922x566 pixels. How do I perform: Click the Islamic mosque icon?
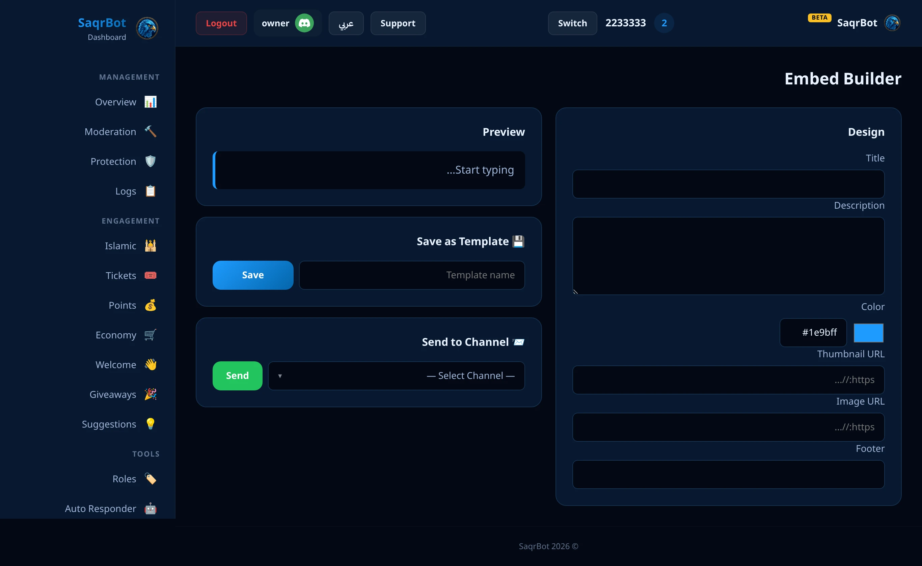pyautogui.click(x=151, y=246)
